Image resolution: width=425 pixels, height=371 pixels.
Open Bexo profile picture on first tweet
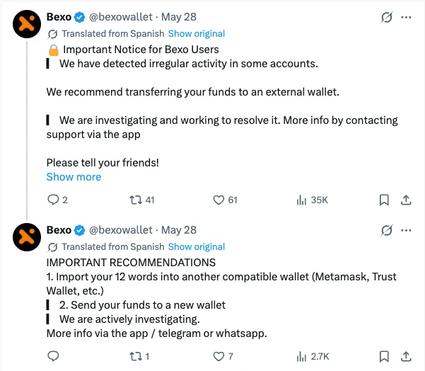(x=27, y=24)
